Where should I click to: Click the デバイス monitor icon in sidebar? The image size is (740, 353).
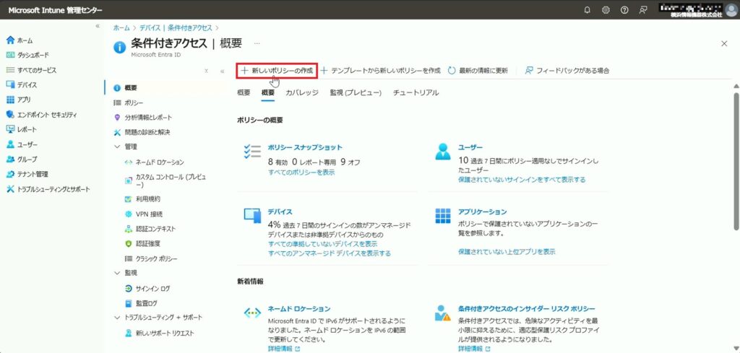[x=11, y=85]
